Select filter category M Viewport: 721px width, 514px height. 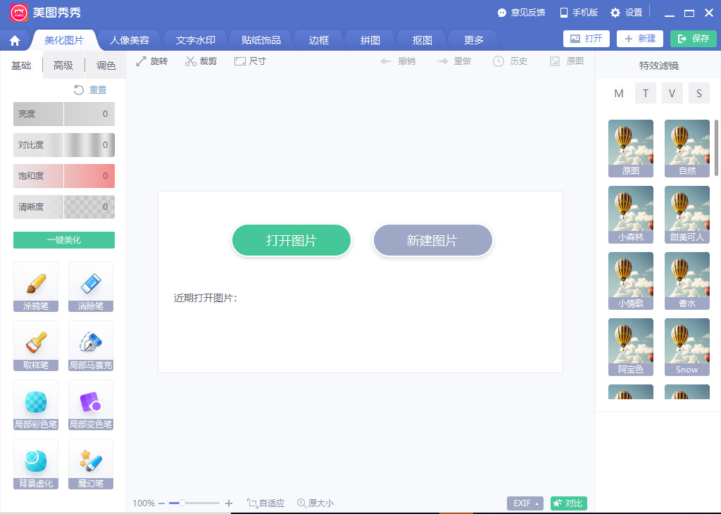(619, 94)
